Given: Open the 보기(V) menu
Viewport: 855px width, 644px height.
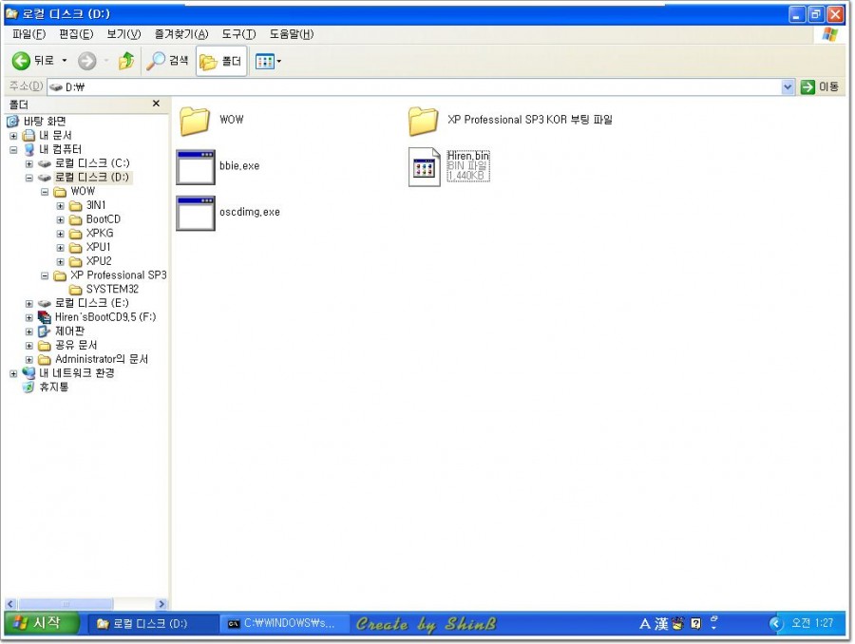Looking at the screenshot, I should pos(123,34).
